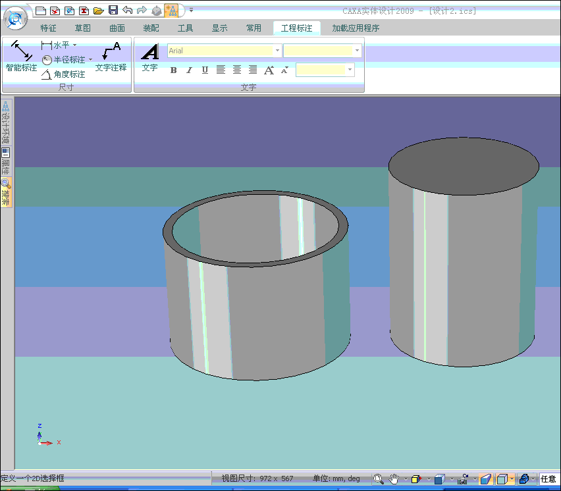Switch to the 特征 ribbon tab
This screenshot has height=491, width=561.
coord(48,28)
